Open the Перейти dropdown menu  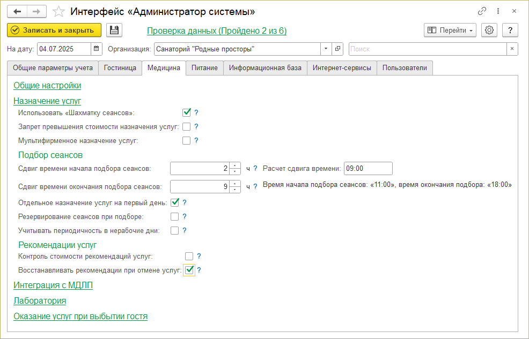[450, 31]
